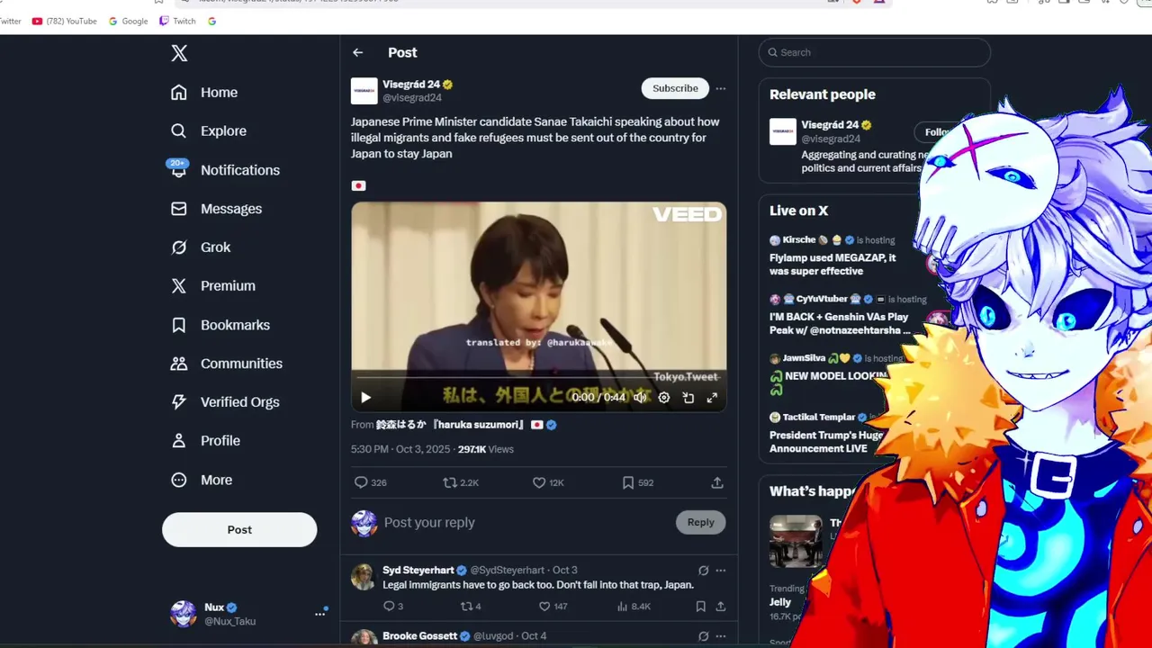Viewport: 1152px width, 648px height.
Task: Like the Visegrád 24 post
Action: click(539, 483)
